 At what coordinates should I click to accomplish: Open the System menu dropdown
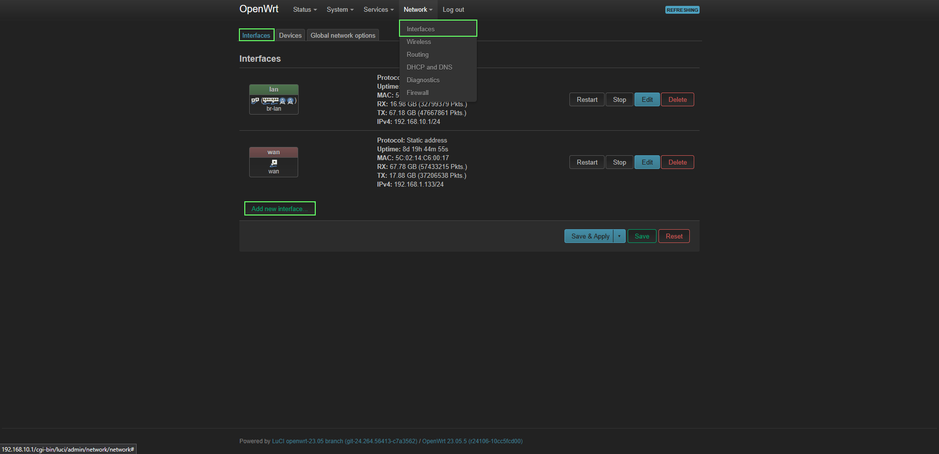coord(340,10)
